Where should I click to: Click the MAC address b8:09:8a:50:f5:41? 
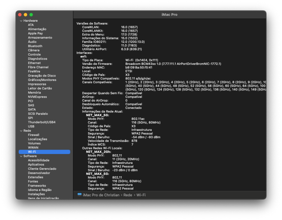point(139,67)
